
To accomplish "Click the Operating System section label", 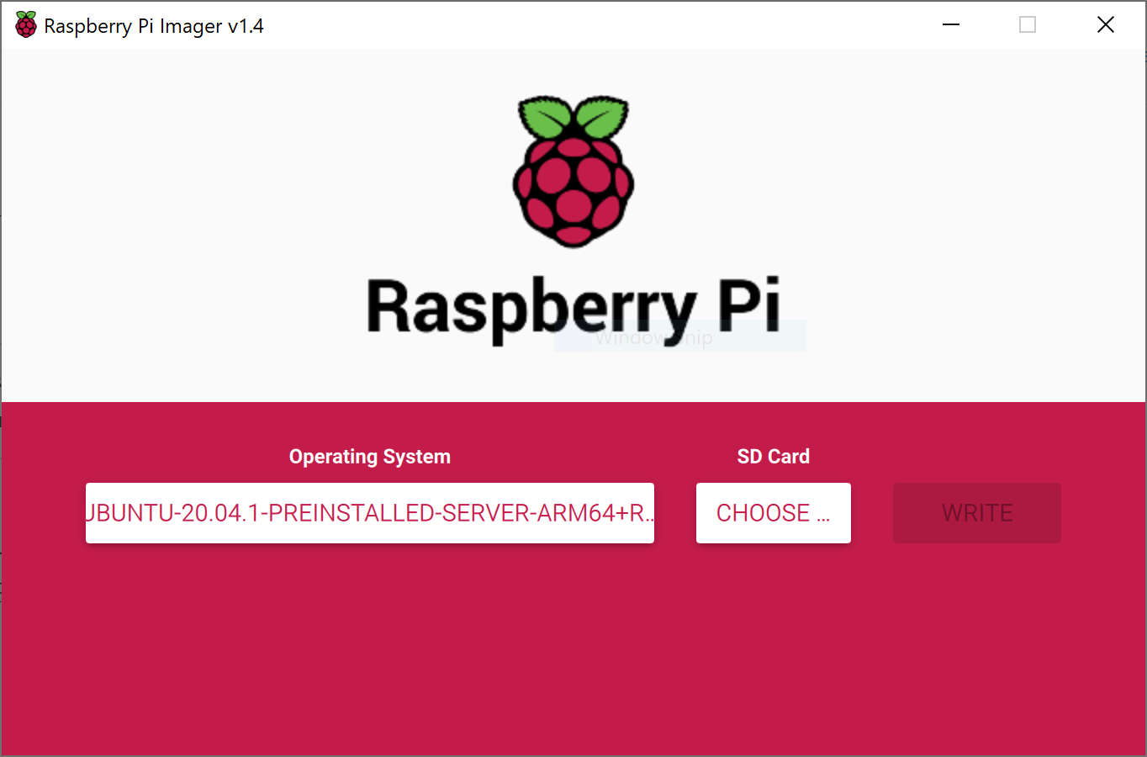I will (369, 456).
